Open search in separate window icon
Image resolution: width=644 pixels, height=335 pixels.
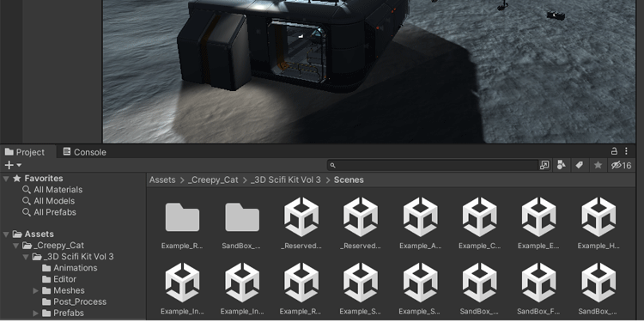(544, 165)
